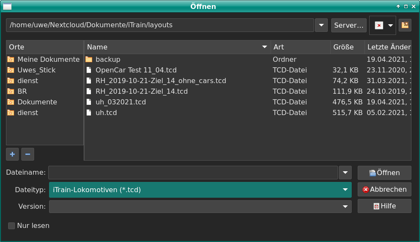The image size is (420, 242).
Task: Select the Uwes_Stick bookmark folder
Action: pos(36,70)
